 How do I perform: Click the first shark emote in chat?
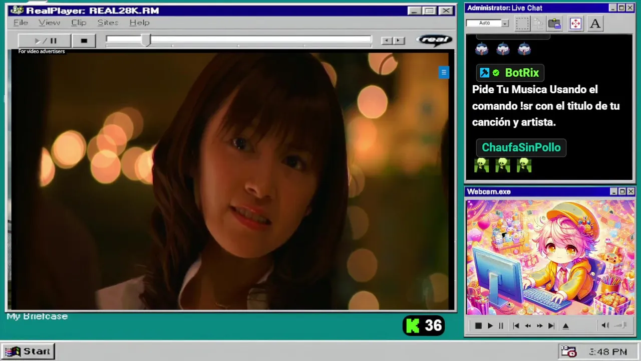(481, 49)
